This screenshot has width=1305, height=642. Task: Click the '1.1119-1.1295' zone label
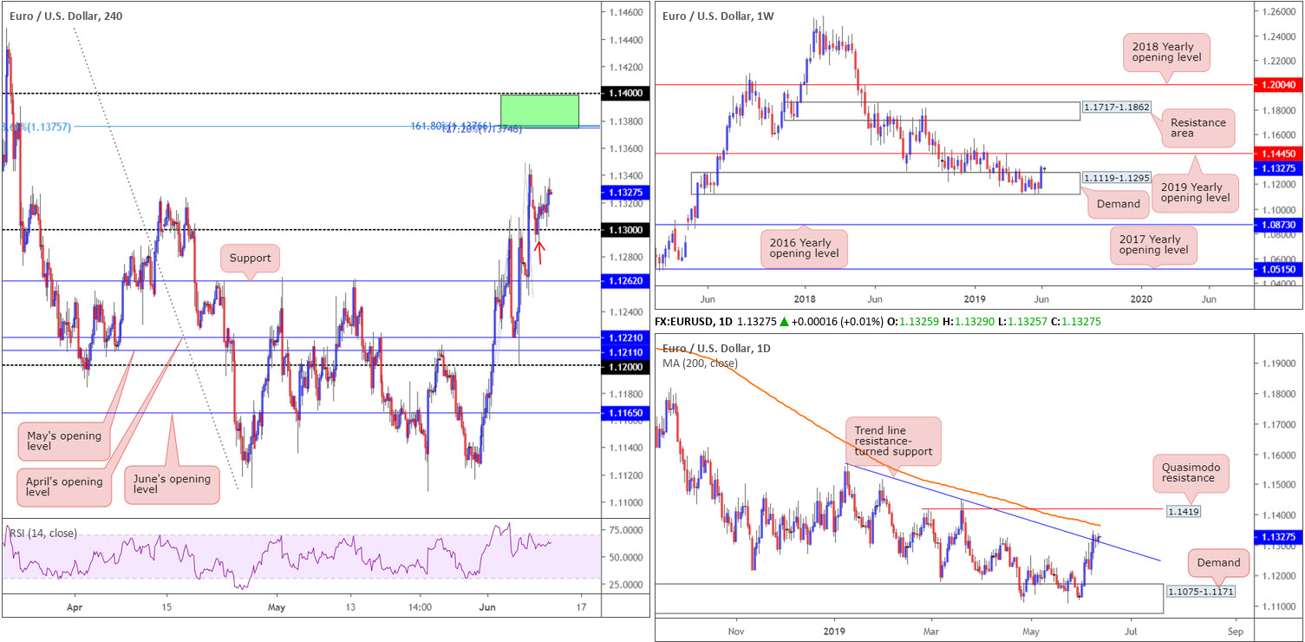coord(1116,177)
